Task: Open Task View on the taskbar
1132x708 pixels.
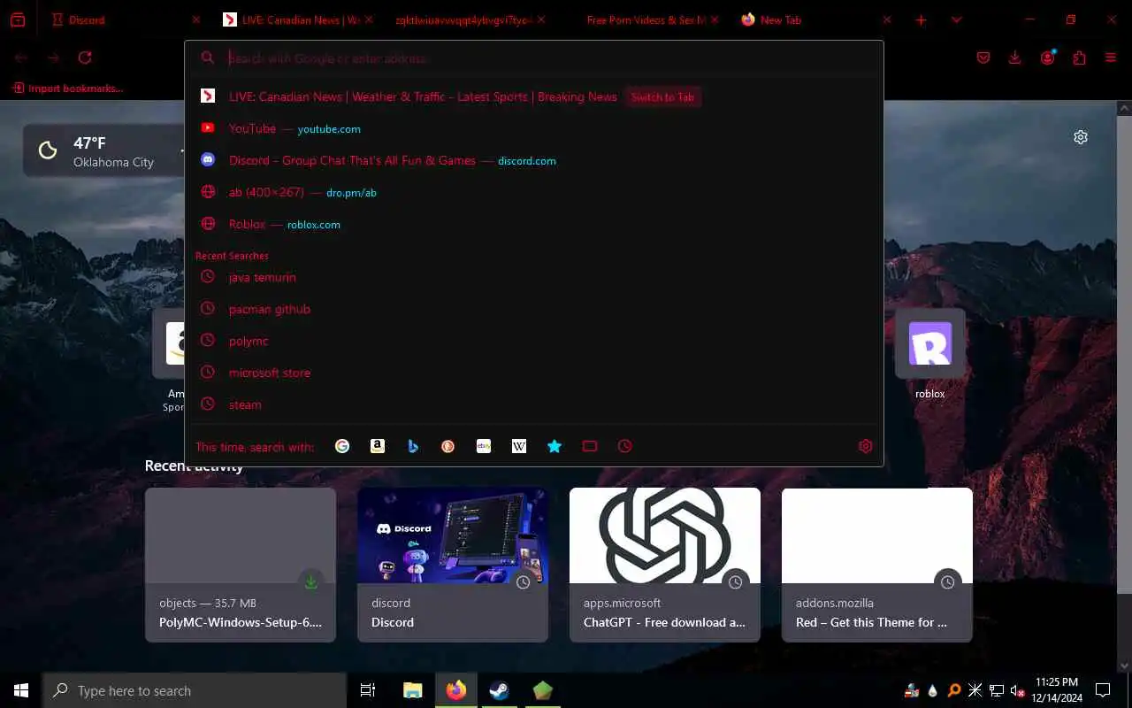Action: [368, 690]
